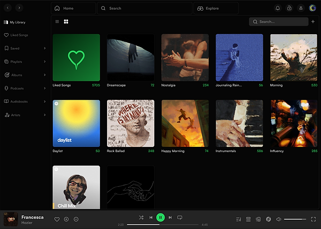Toggle shuffle playback

point(141,218)
